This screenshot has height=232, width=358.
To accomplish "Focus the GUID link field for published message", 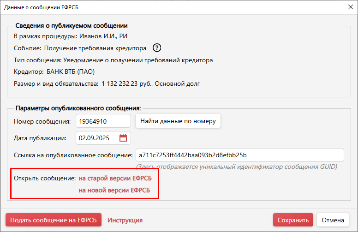I will tap(239, 155).
